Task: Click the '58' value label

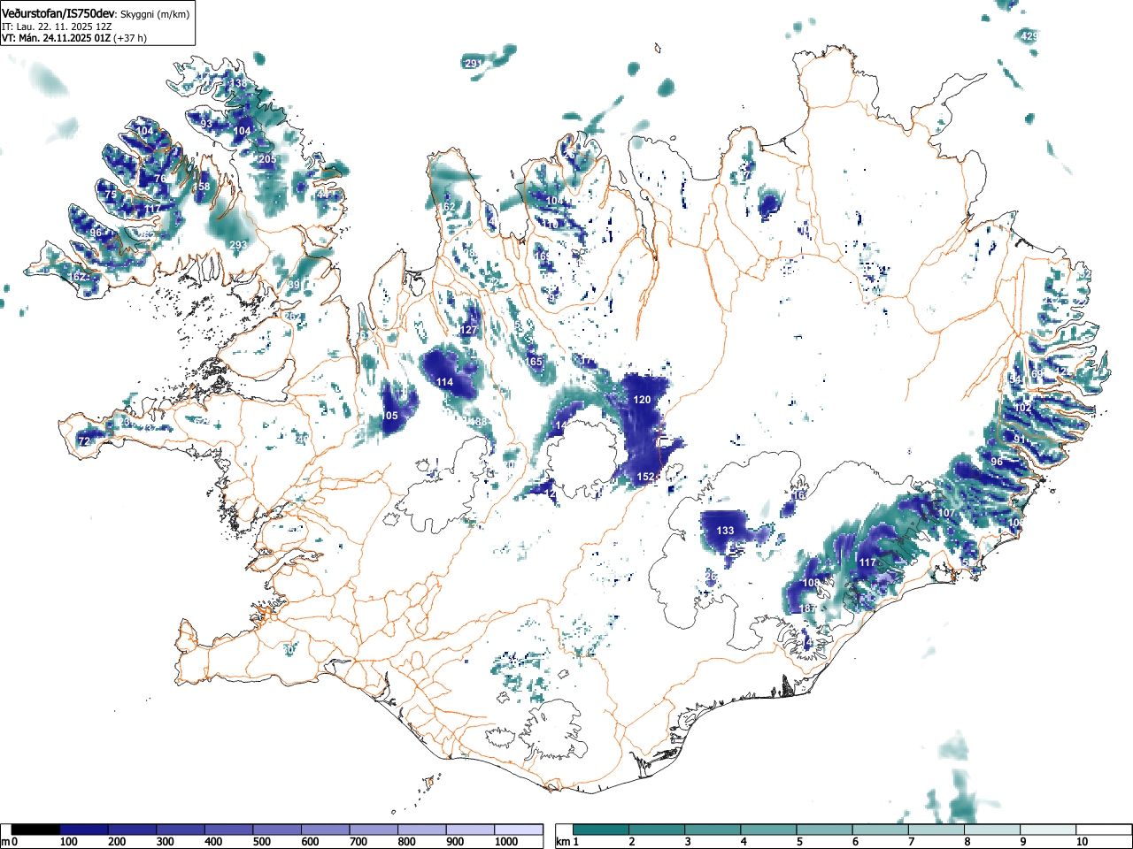Action: coord(204,187)
